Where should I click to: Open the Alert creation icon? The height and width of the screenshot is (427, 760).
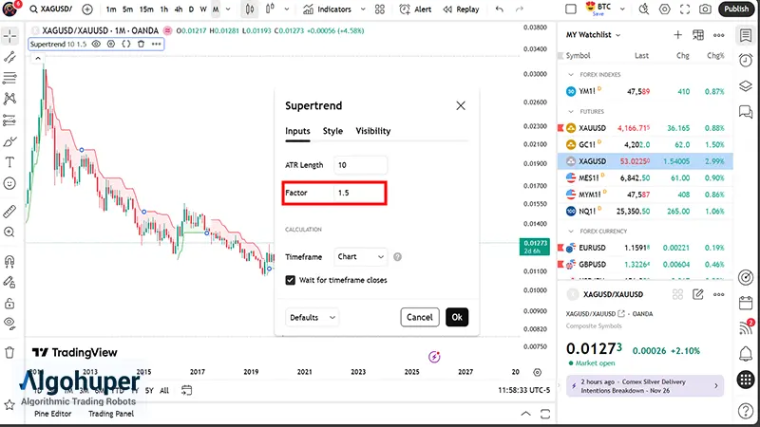[417, 9]
